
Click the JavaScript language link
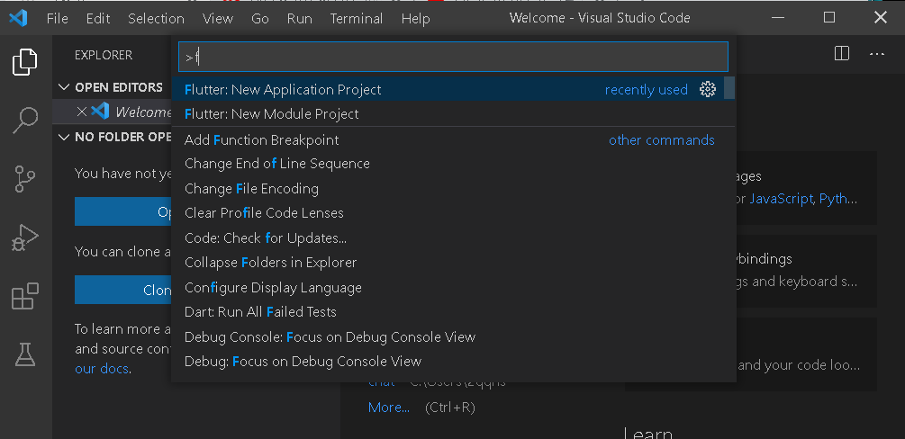point(782,199)
